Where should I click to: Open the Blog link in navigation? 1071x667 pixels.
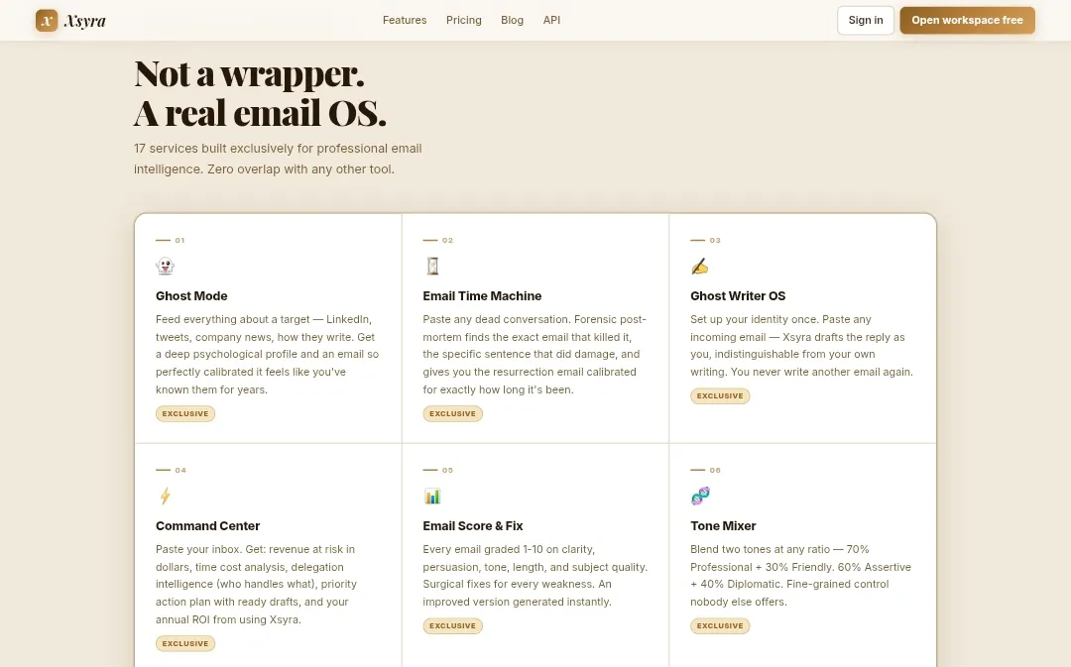(x=513, y=21)
